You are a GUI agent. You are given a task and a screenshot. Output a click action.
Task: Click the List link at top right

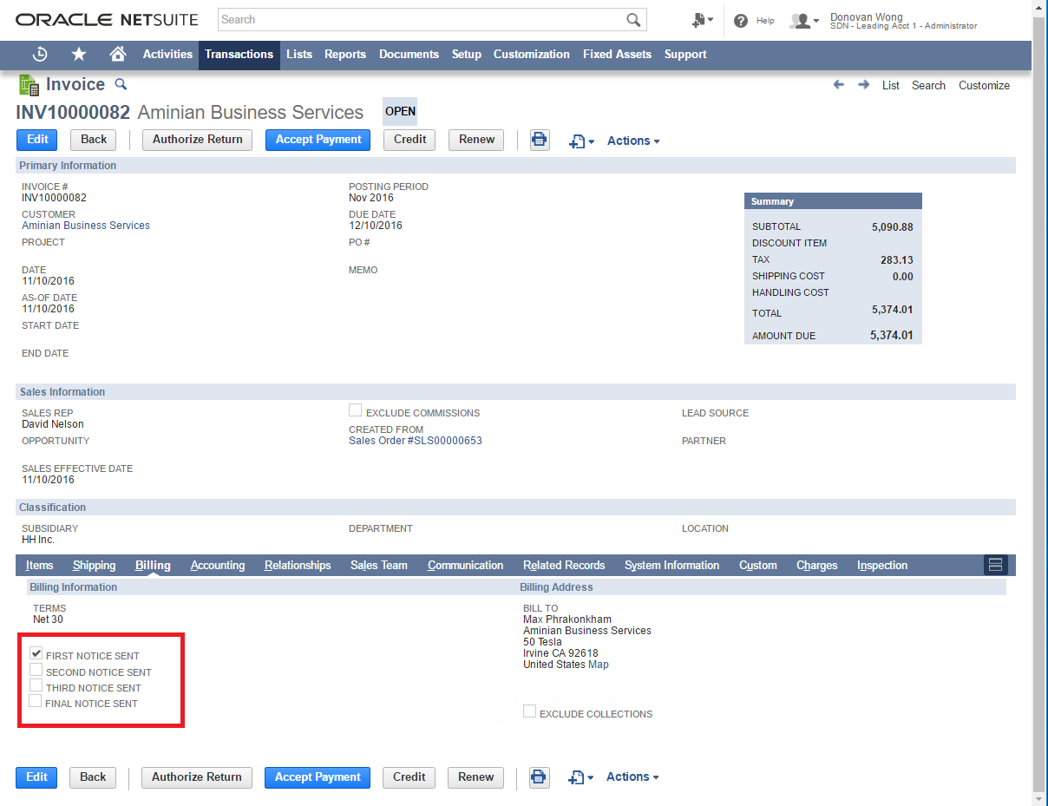(x=891, y=85)
